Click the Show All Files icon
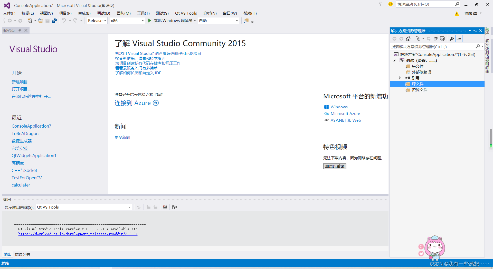493x269 pixels. (x=442, y=39)
